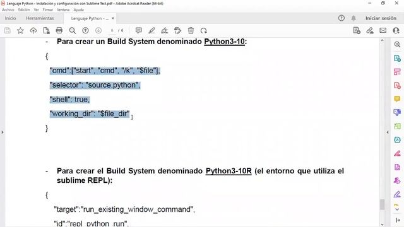404x227 pixels.
Task: Click the trash delete icon
Action: [191, 31]
